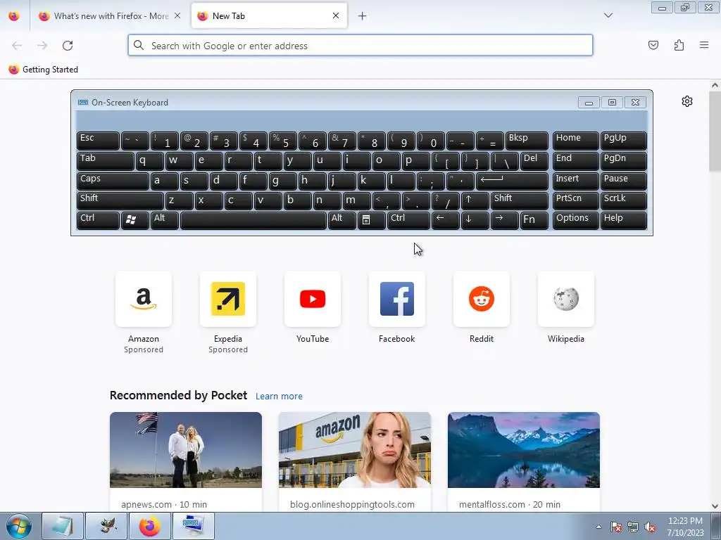The height and width of the screenshot is (540, 721).
Task: Open Options on On-Screen Keyboard
Action: click(576, 220)
